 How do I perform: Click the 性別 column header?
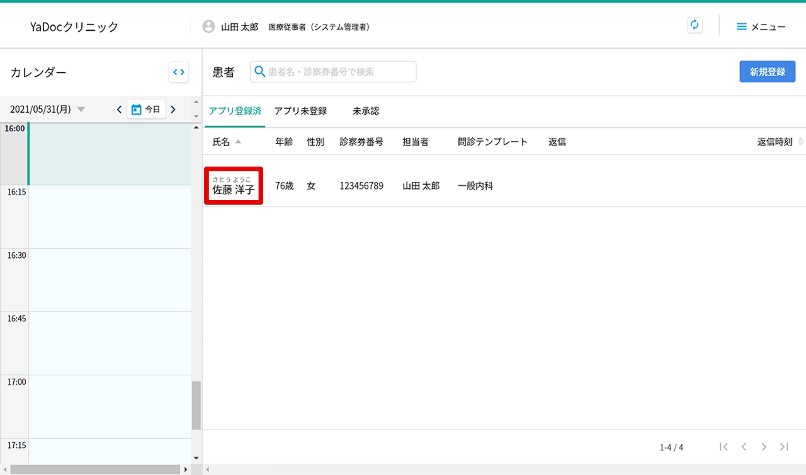pos(315,142)
